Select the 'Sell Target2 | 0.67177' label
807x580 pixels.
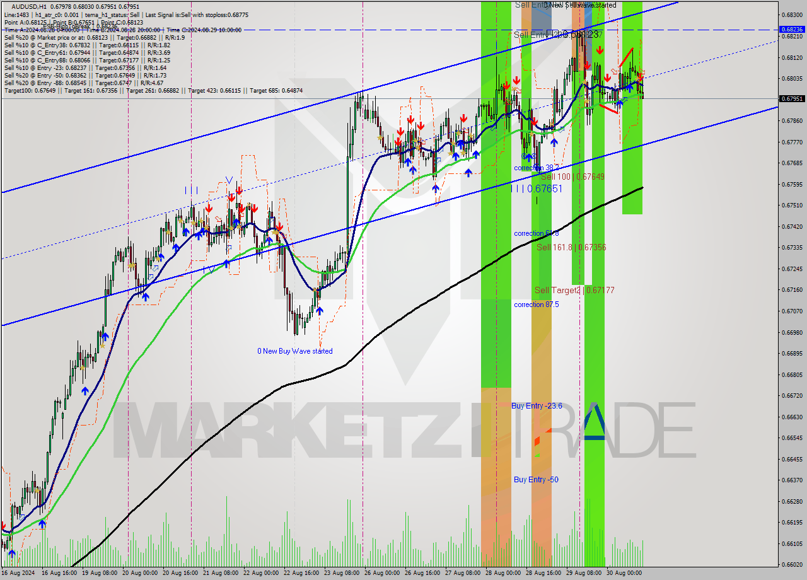574,291
